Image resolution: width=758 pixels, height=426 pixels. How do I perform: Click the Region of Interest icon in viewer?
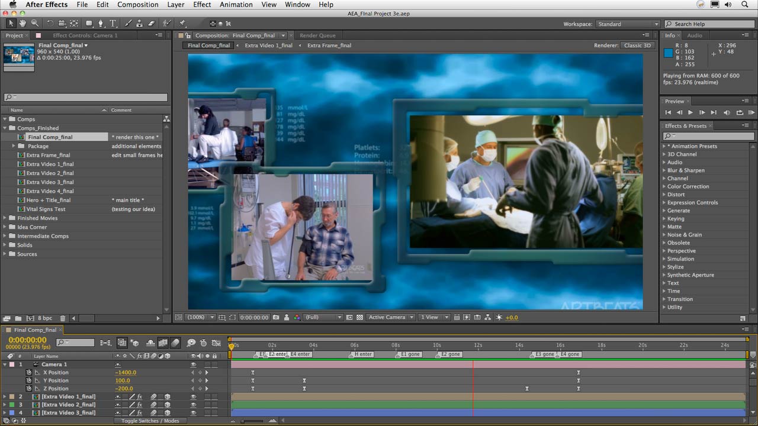click(350, 317)
